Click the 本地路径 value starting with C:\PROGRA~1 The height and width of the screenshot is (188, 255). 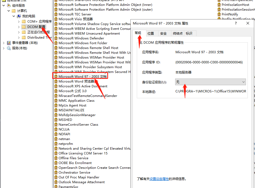tap(211, 91)
